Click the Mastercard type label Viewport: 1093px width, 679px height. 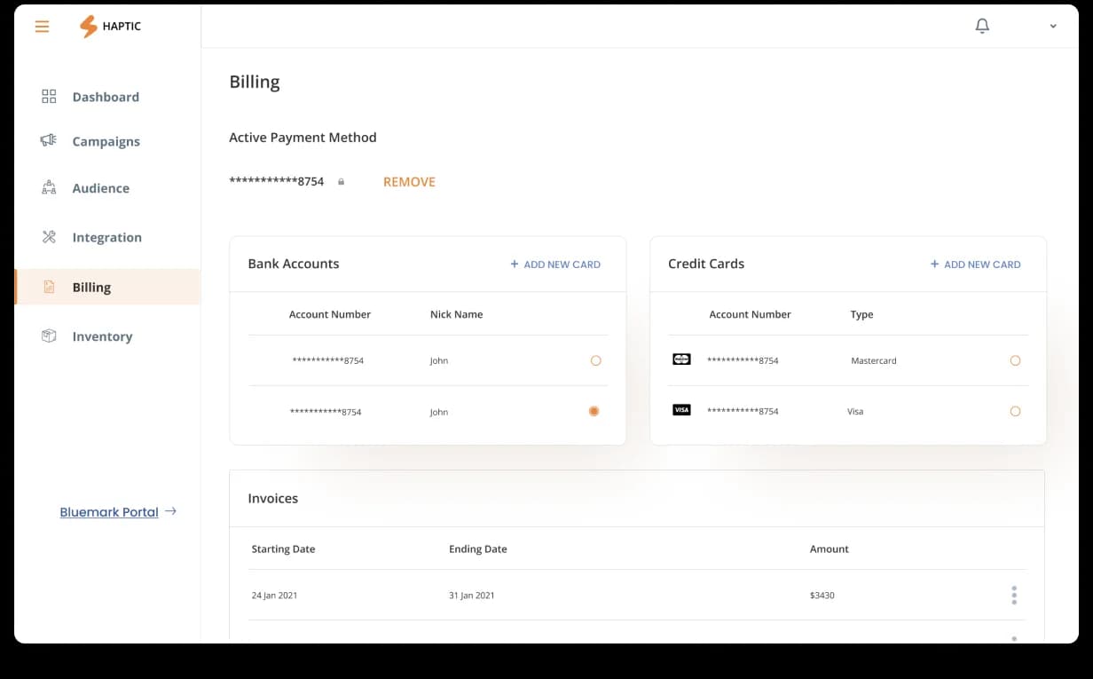click(x=874, y=361)
